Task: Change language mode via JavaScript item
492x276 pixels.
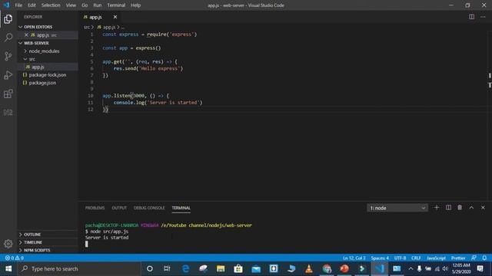Action: coord(436,258)
